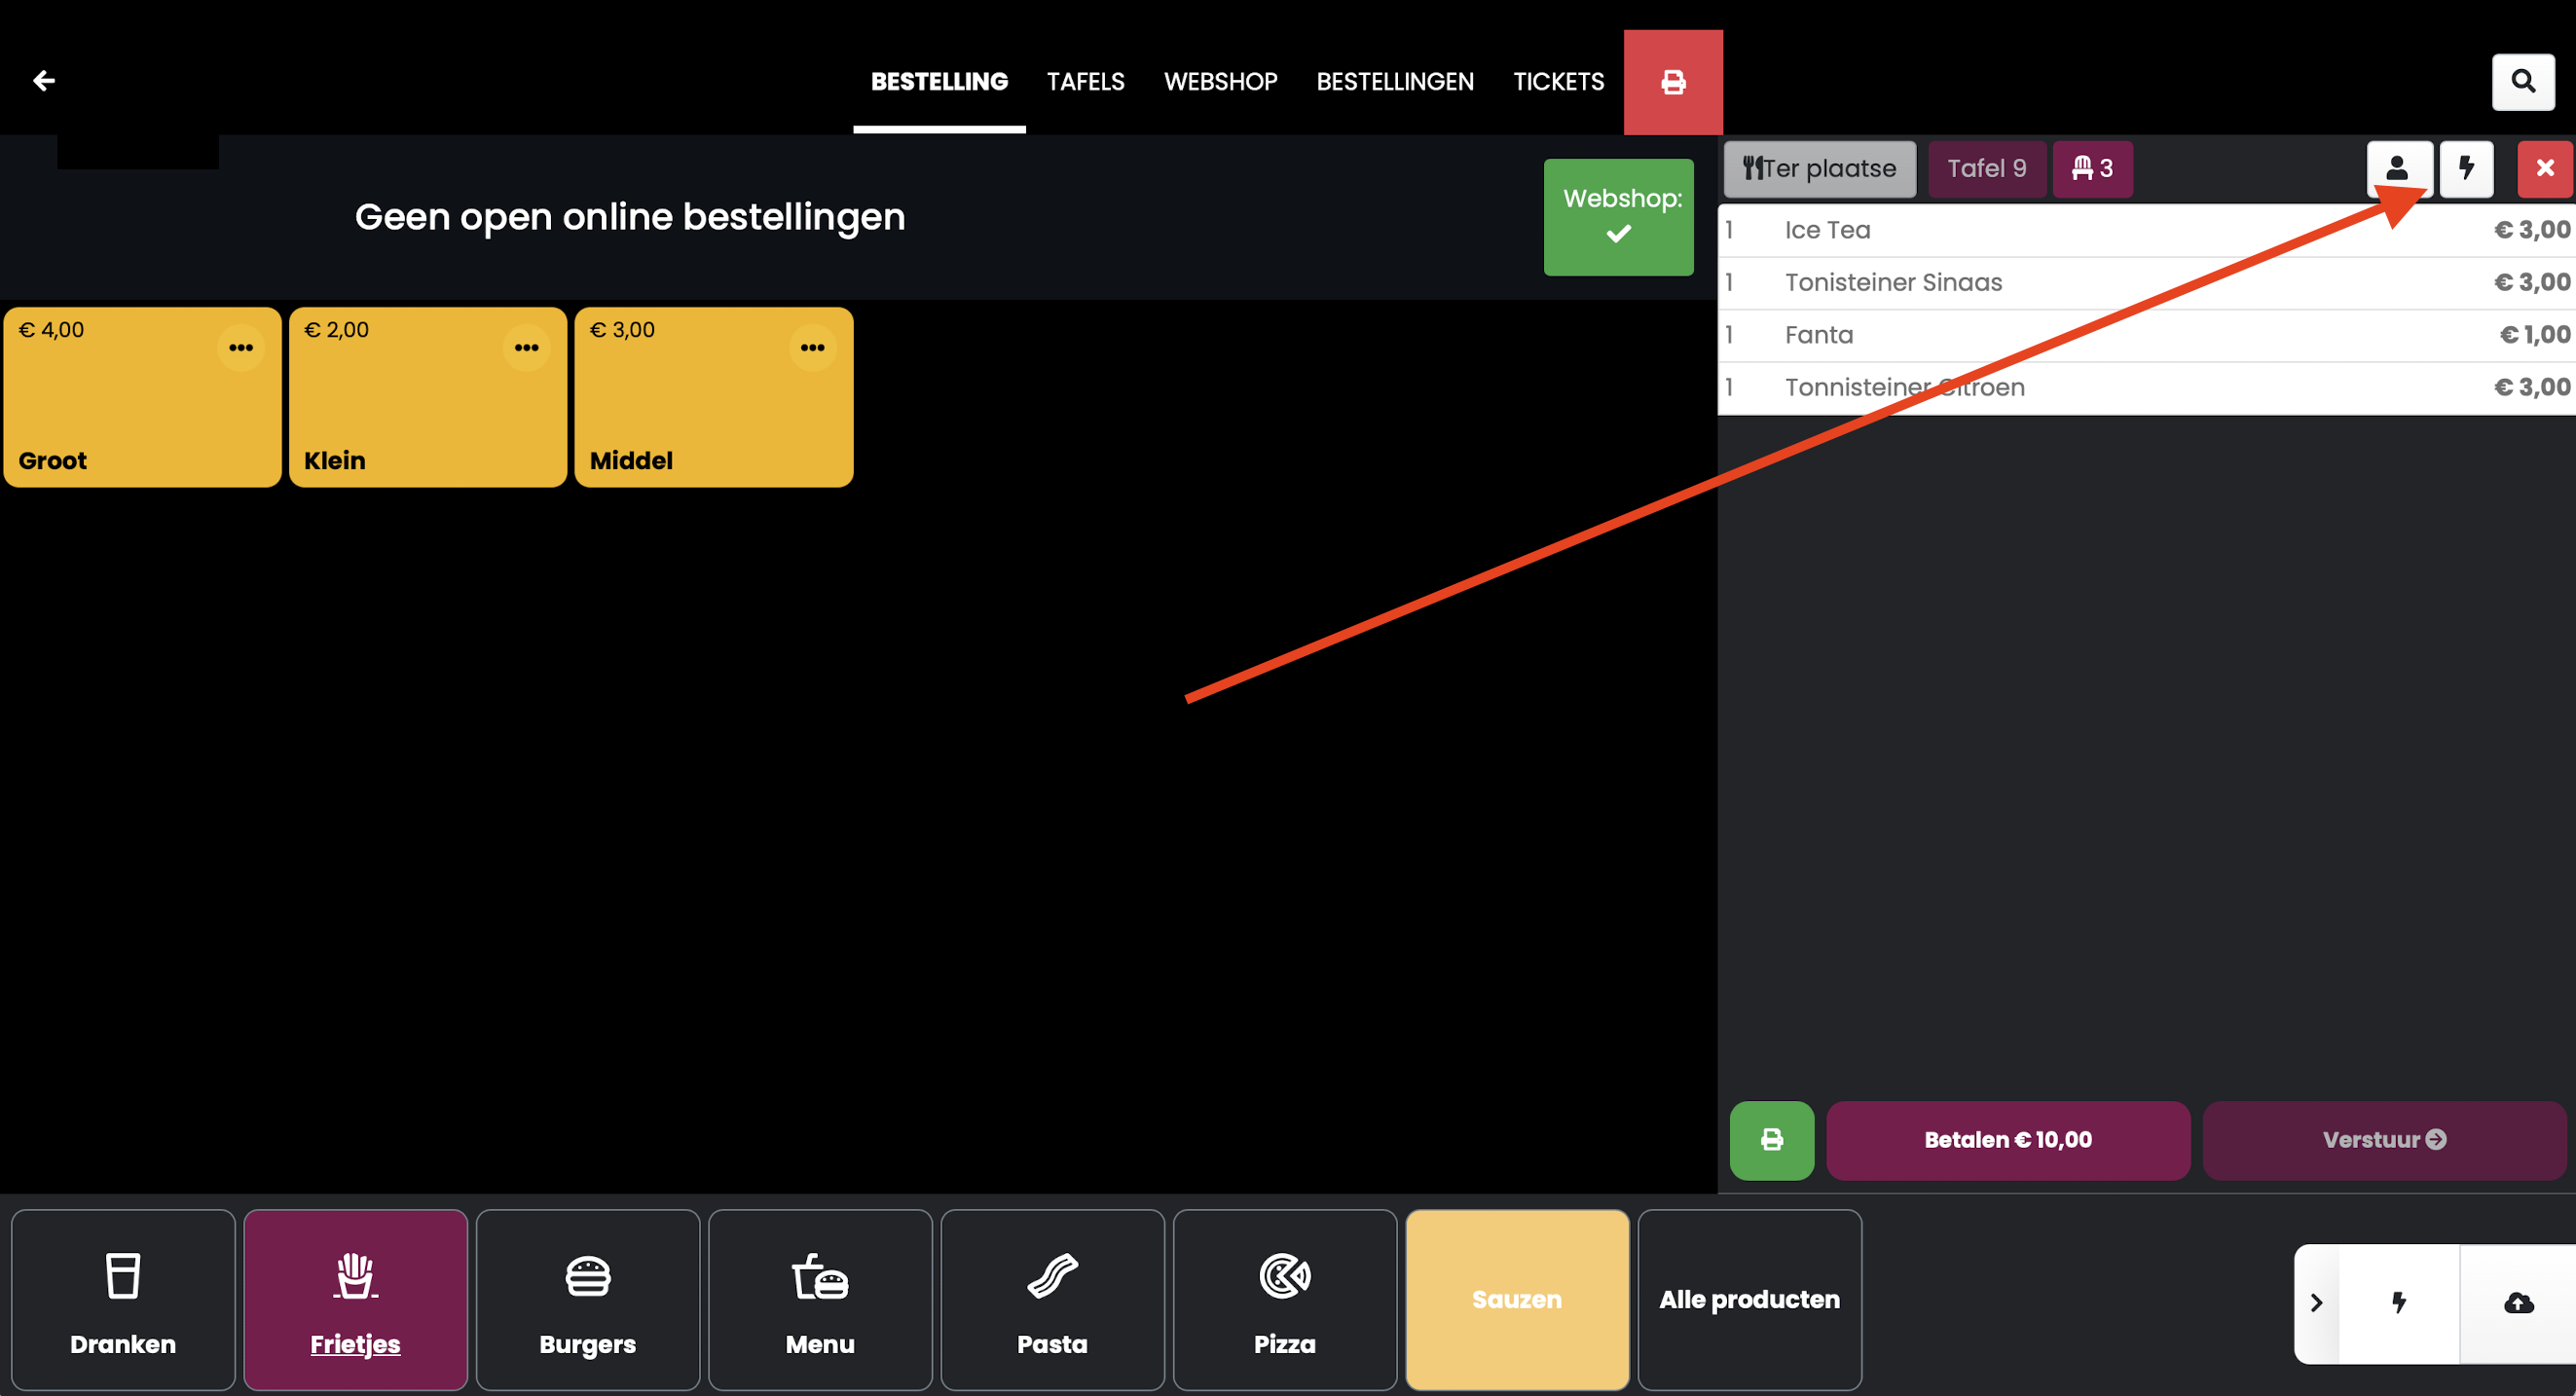This screenshot has width=2576, height=1396.
Task: Select the Pizza category
Action: (x=1285, y=1300)
